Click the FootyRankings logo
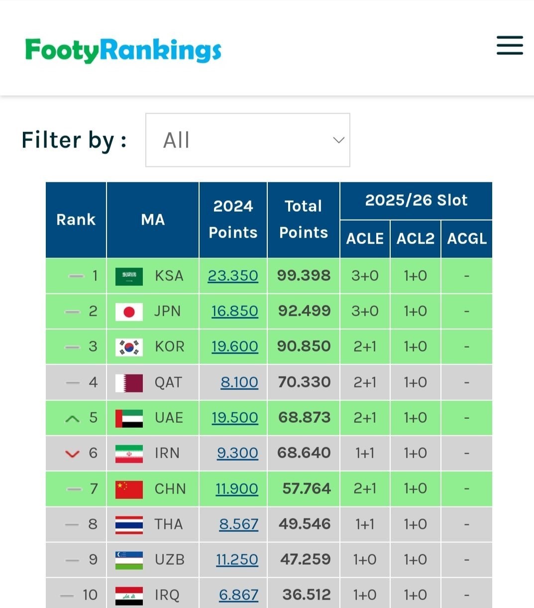Viewport: 534px width, 608px height. pyautogui.click(x=122, y=49)
